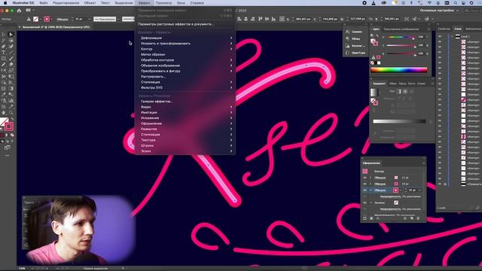Select the Type tool in the toolbox
The height and width of the screenshot is (271, 482).
coord(3,53)
